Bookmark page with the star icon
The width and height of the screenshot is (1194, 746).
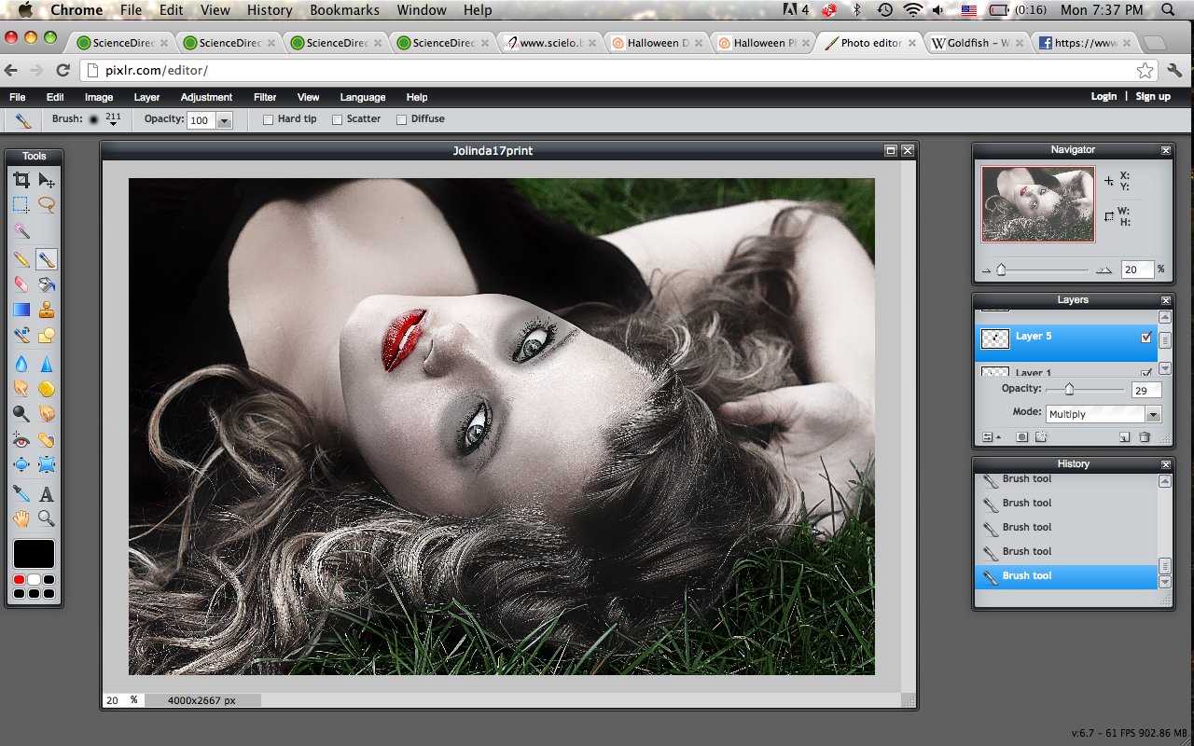(1145, 70)
